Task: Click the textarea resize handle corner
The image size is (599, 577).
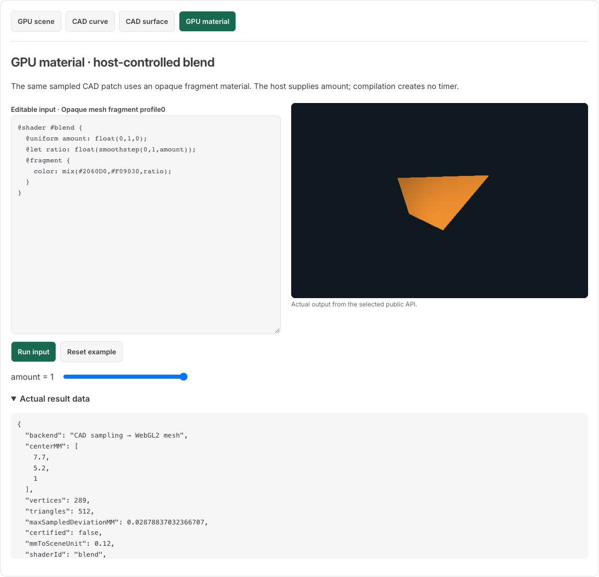Action: click(x=277, y=331)
